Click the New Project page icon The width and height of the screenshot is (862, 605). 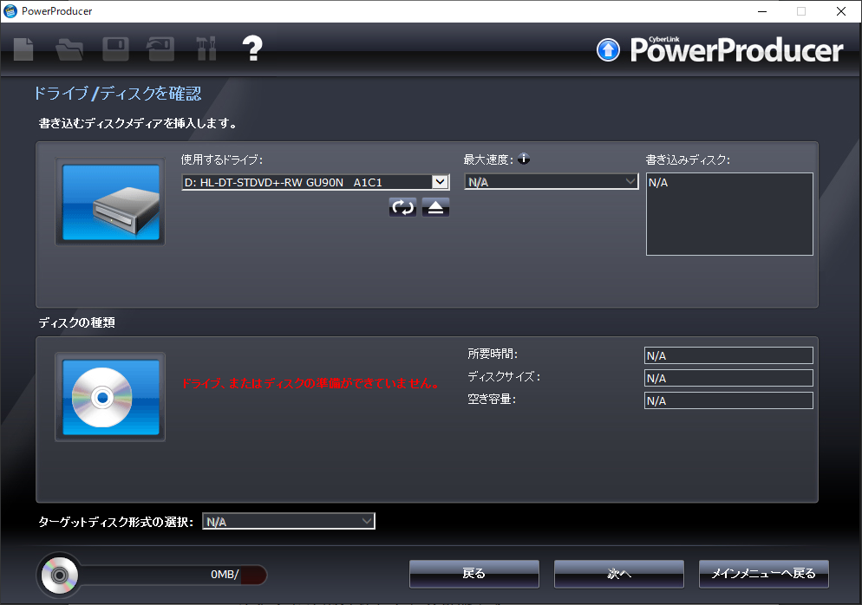[23, 49]
